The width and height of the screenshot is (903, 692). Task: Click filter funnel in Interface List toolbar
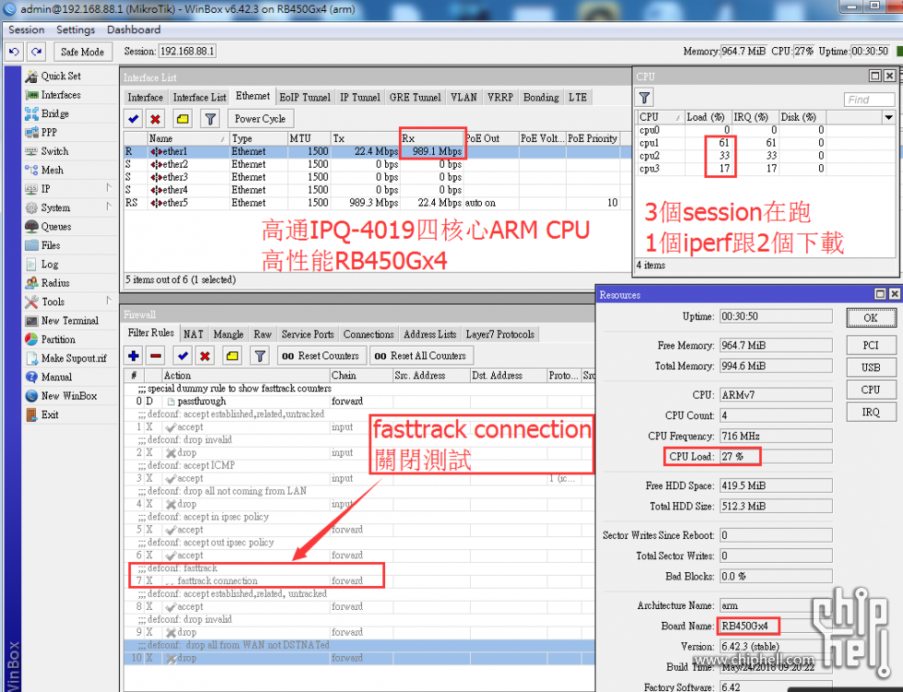pos(211,119)
